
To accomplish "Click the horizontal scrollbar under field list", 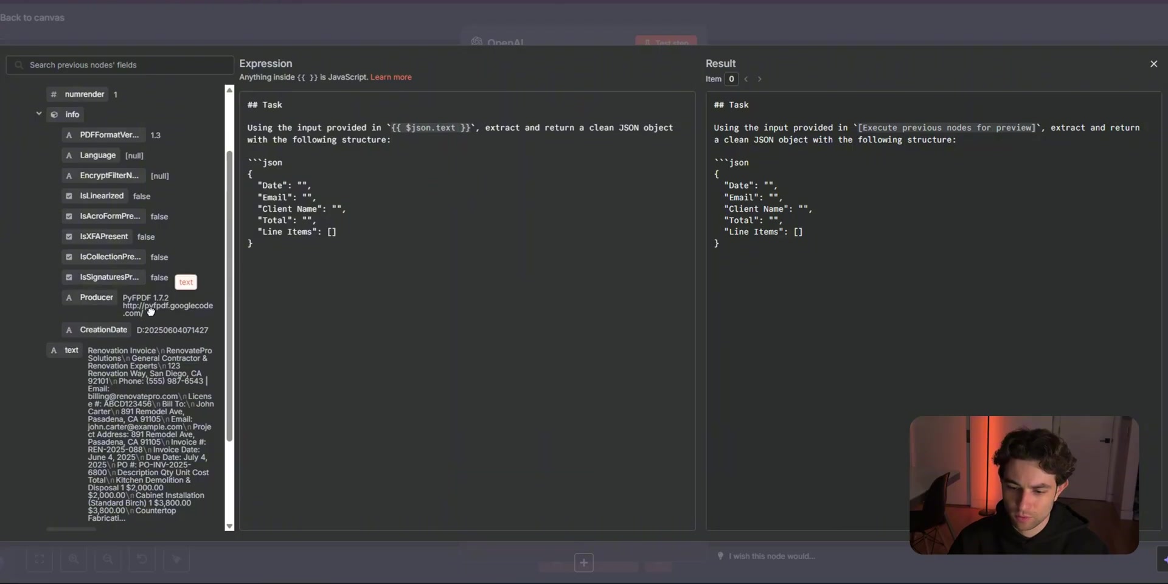I will click(x=71, y=529).
